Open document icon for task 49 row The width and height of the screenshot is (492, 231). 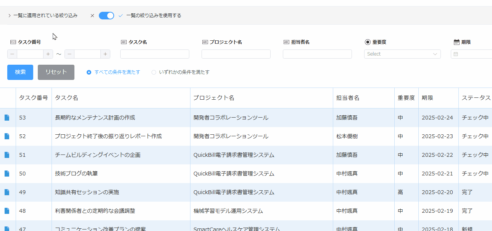tap(6, 192)
